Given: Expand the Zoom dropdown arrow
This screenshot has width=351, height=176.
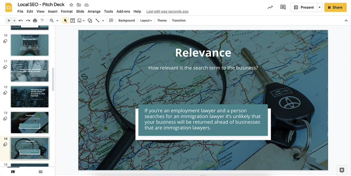Looking at the screenshot, I should tap(57, 20).
